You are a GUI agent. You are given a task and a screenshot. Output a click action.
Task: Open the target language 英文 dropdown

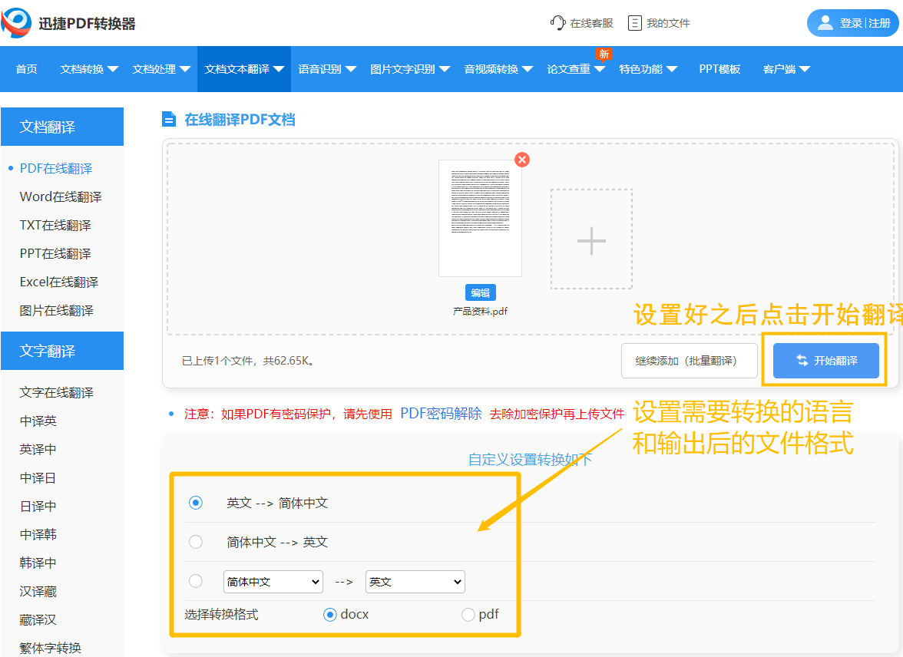tap(415, 582)
